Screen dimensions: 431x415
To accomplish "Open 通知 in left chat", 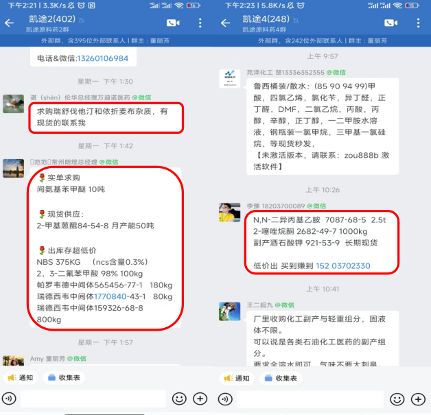I will coord(21,378).
